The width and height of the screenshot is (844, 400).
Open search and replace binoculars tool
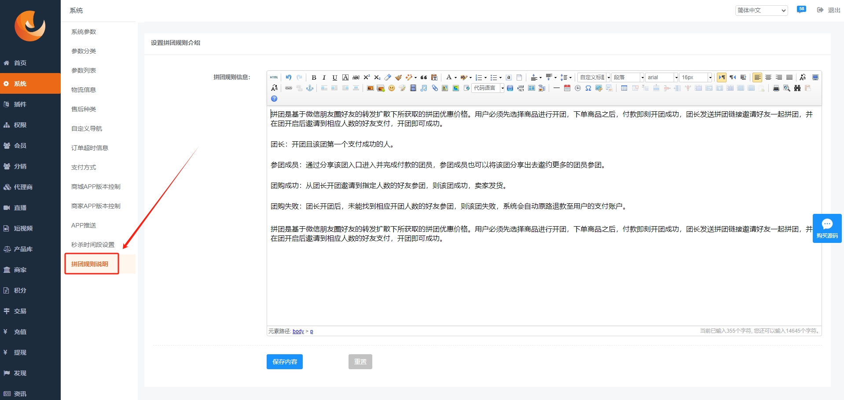coord(797,88)
